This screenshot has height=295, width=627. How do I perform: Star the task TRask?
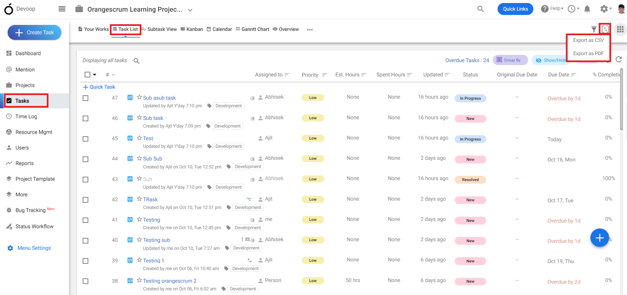click(x=139, y=199)
